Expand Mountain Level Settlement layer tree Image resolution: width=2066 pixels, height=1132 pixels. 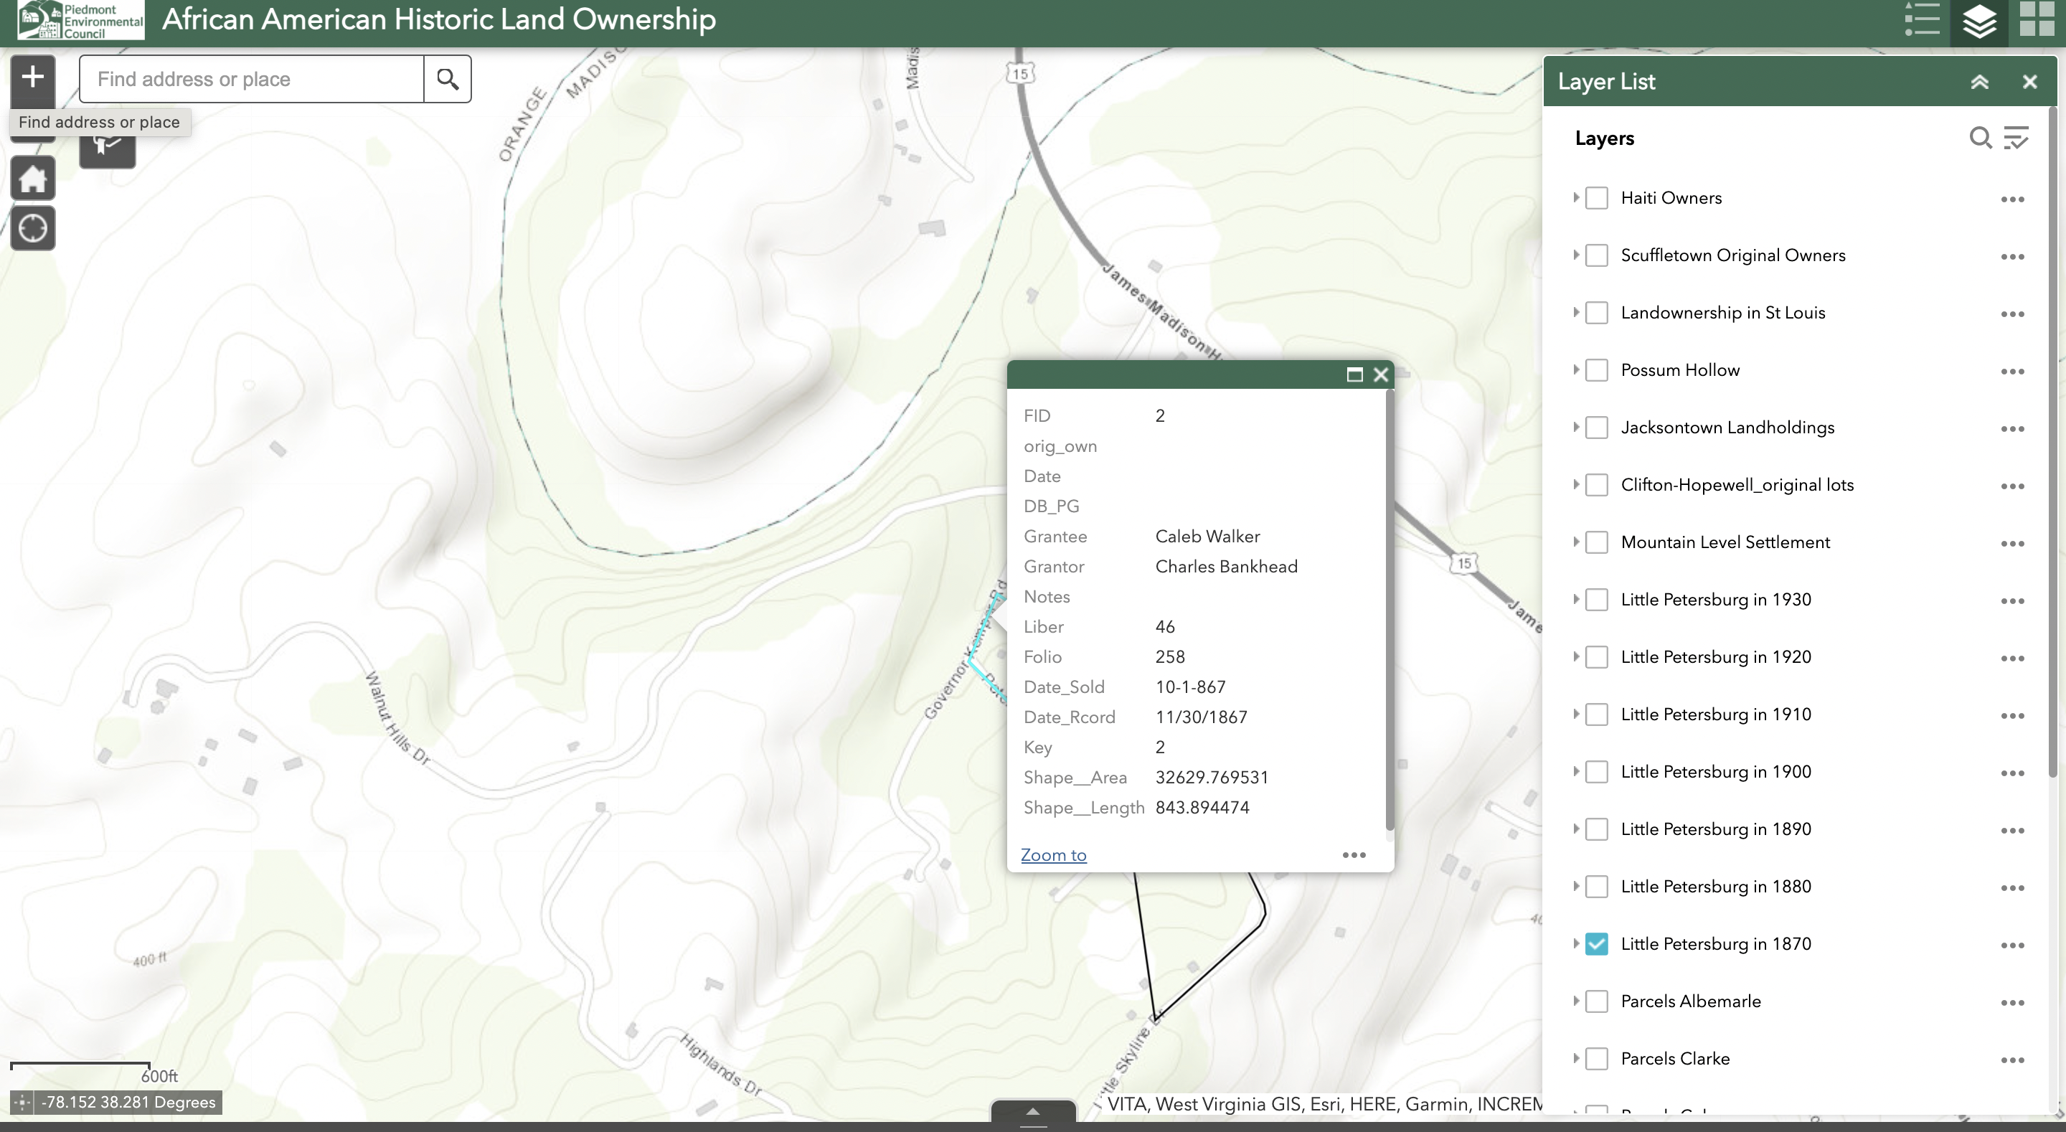click(x=1575, y=542)
